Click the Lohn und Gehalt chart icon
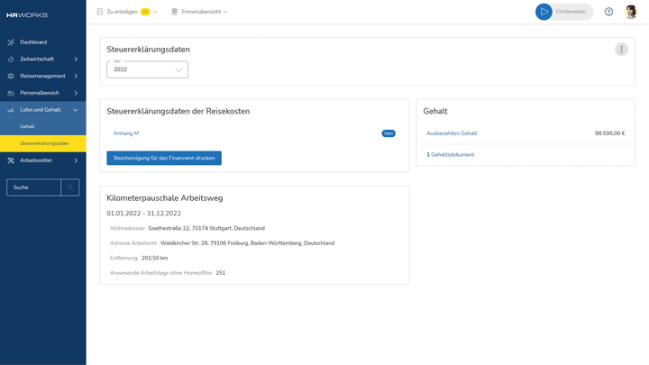This screenshot has height=365, width=649. coord(11,110)
